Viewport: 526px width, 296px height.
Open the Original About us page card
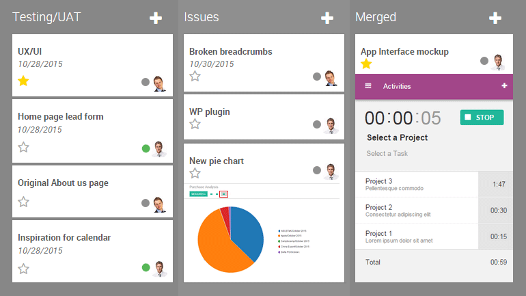tap(63, 183)
